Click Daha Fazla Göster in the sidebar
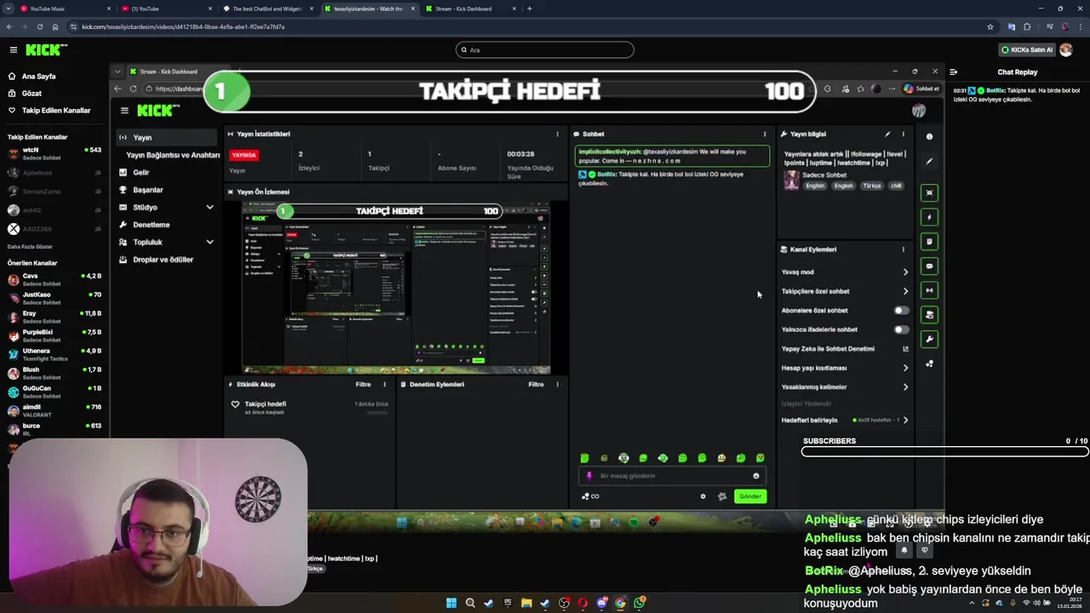The height and width of the screenshot is (613, 1090). pos(30,247)
